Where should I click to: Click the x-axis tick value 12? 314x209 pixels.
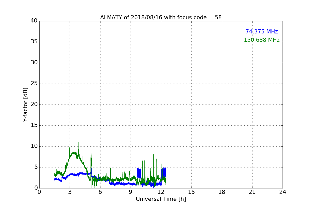(x=161, y=192)
